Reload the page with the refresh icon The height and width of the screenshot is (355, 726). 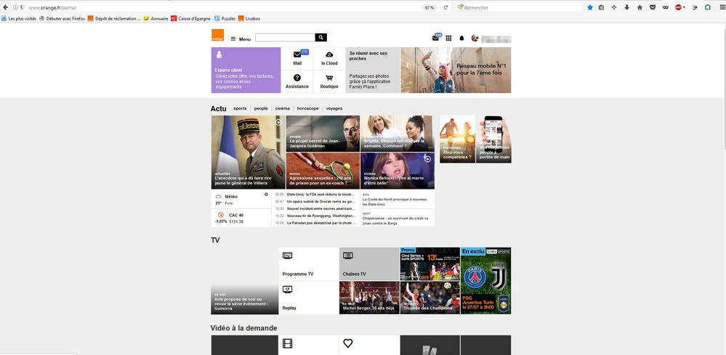445,7
